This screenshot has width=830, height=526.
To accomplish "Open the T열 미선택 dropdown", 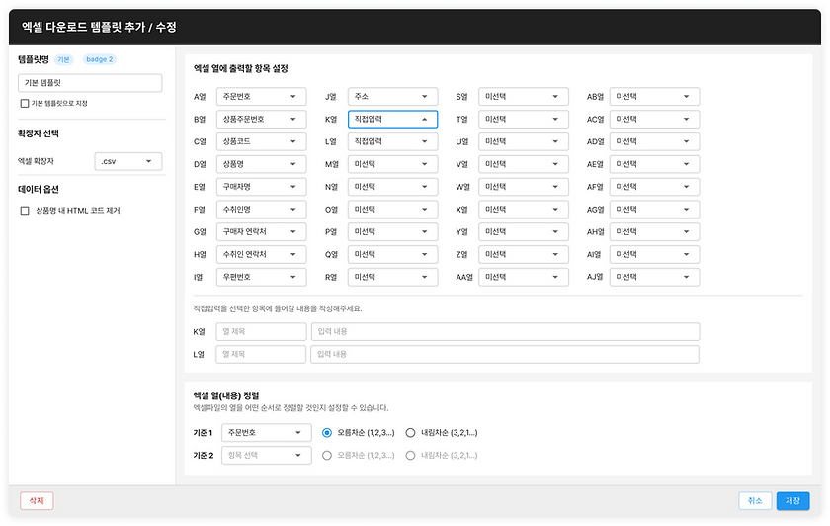I will click(524, 120).
